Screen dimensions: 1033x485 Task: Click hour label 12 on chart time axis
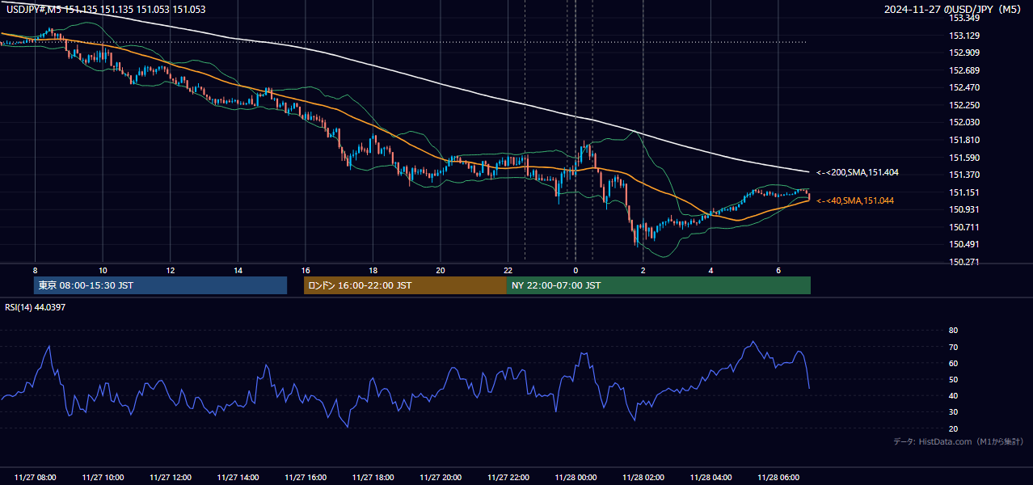click(170, 270)
